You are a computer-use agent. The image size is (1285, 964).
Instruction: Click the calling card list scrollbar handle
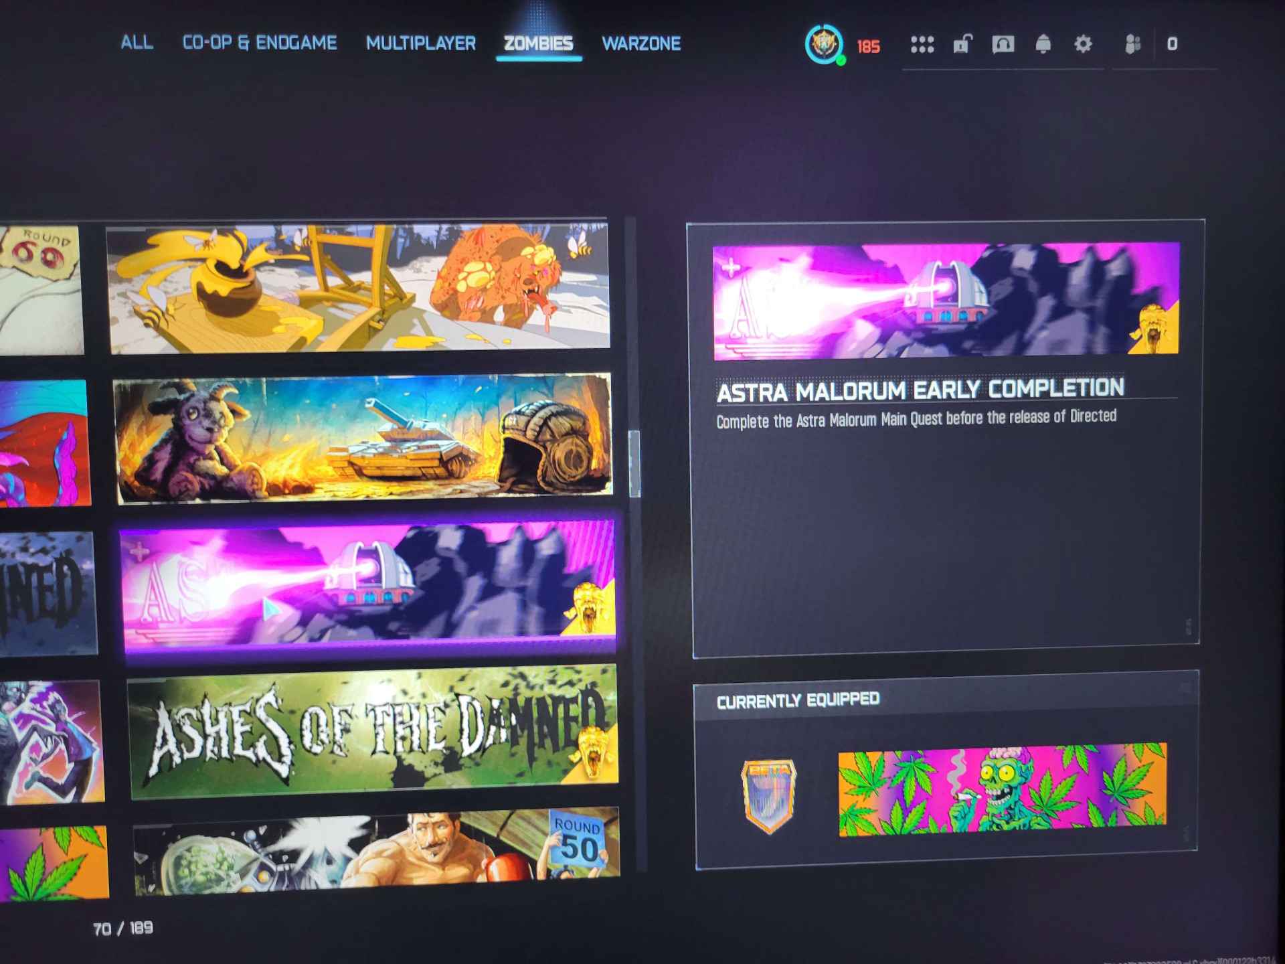(x=634, y=463)
